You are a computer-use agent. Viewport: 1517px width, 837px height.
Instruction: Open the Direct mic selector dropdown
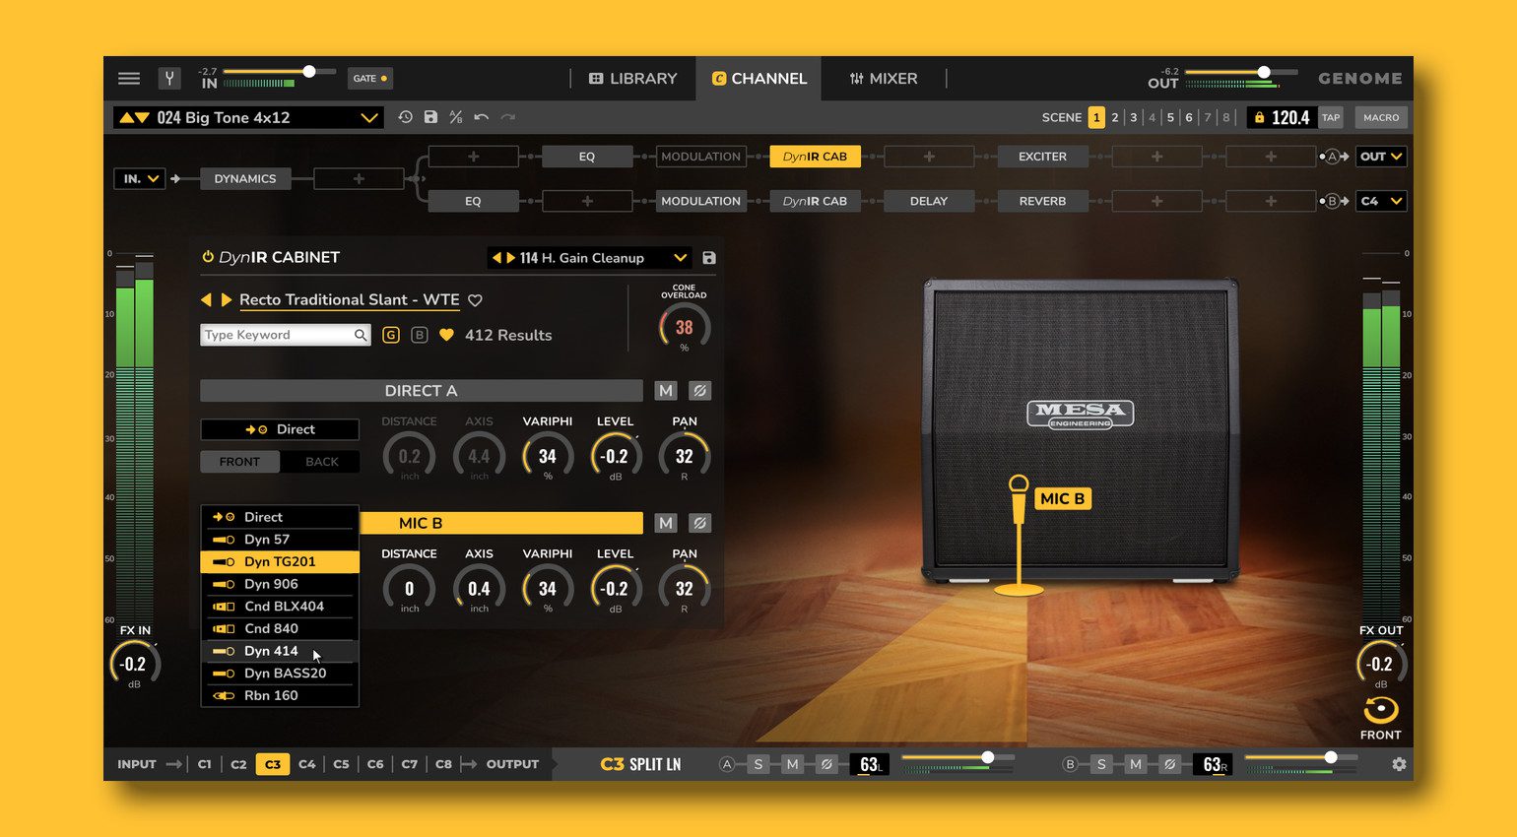(x=280, y=429)
